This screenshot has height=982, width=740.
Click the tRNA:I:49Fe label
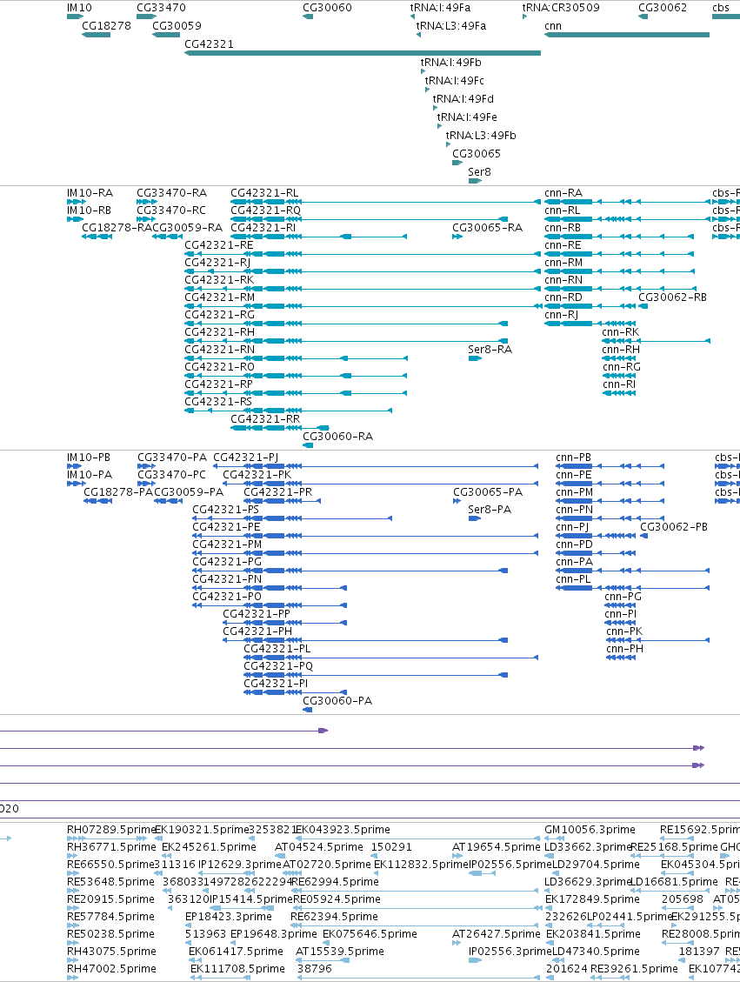(467, 117)
